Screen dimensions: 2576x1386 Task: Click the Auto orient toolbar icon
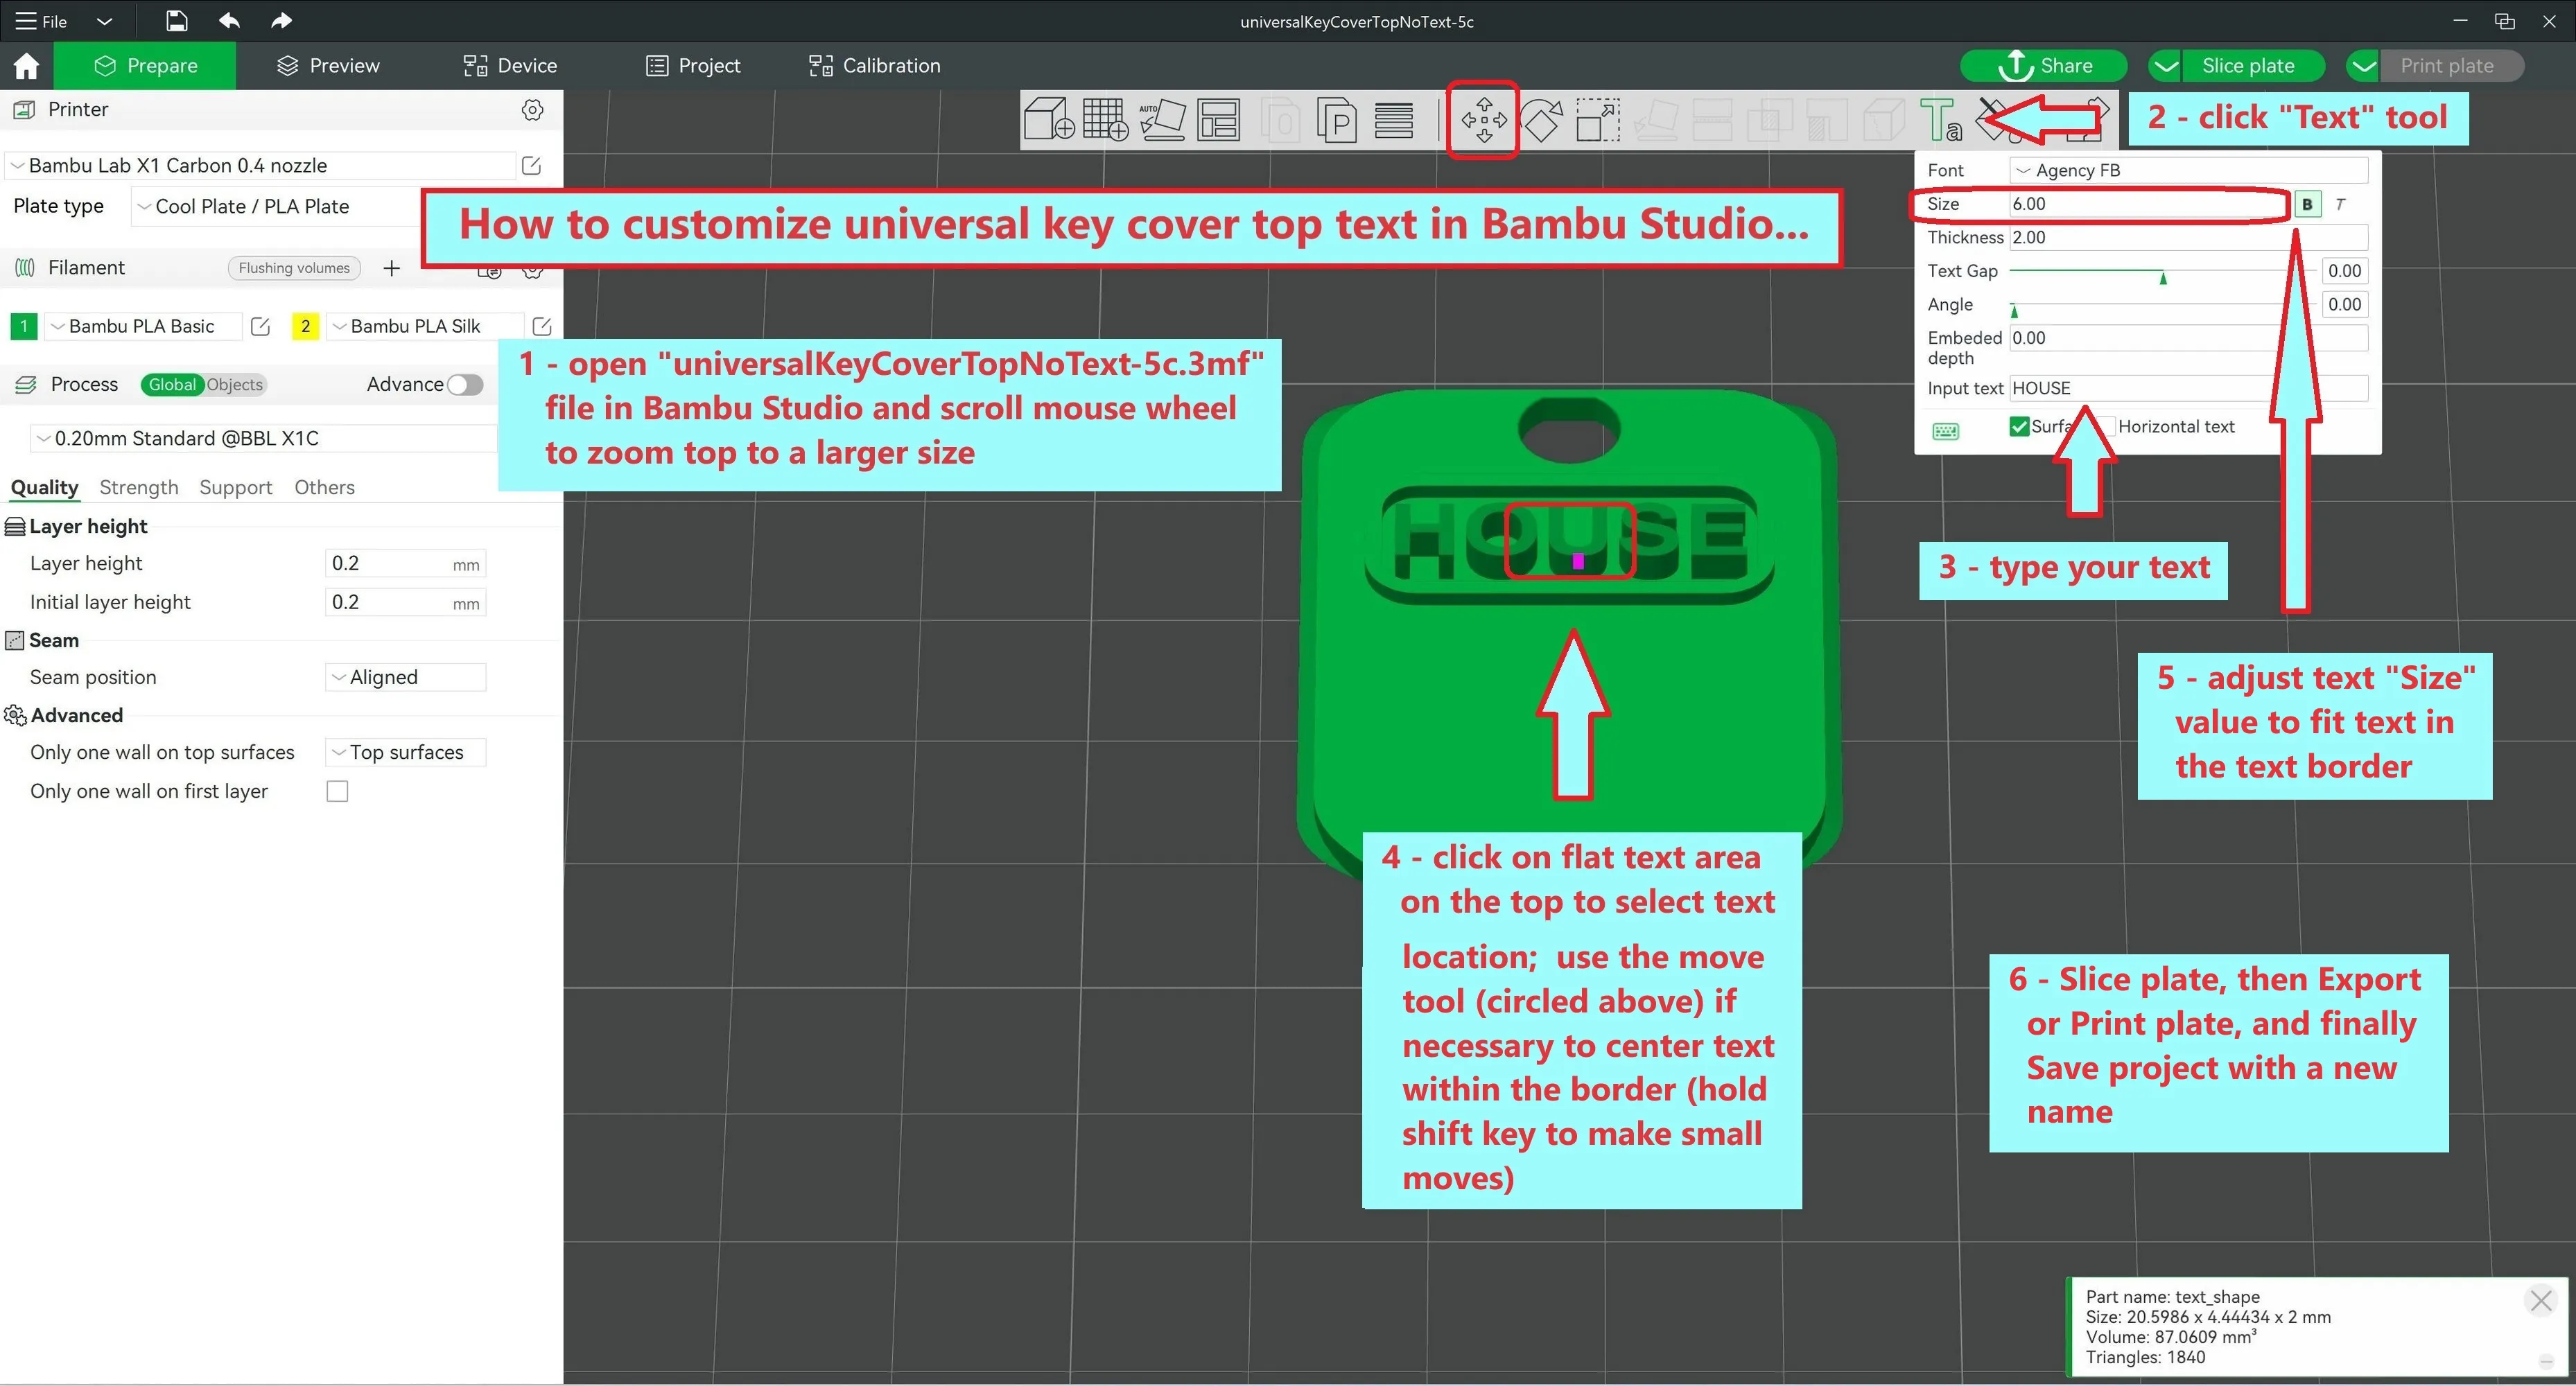pos(1163,119)
